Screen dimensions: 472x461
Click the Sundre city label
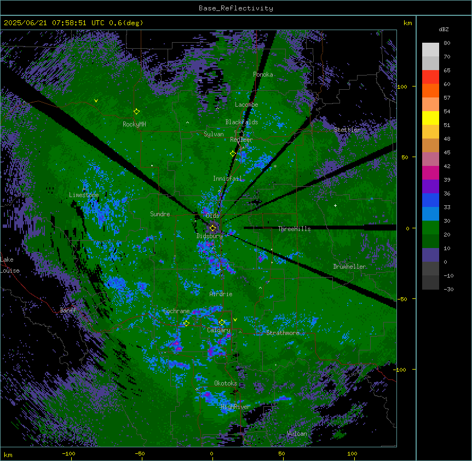[x=160, y=214]
